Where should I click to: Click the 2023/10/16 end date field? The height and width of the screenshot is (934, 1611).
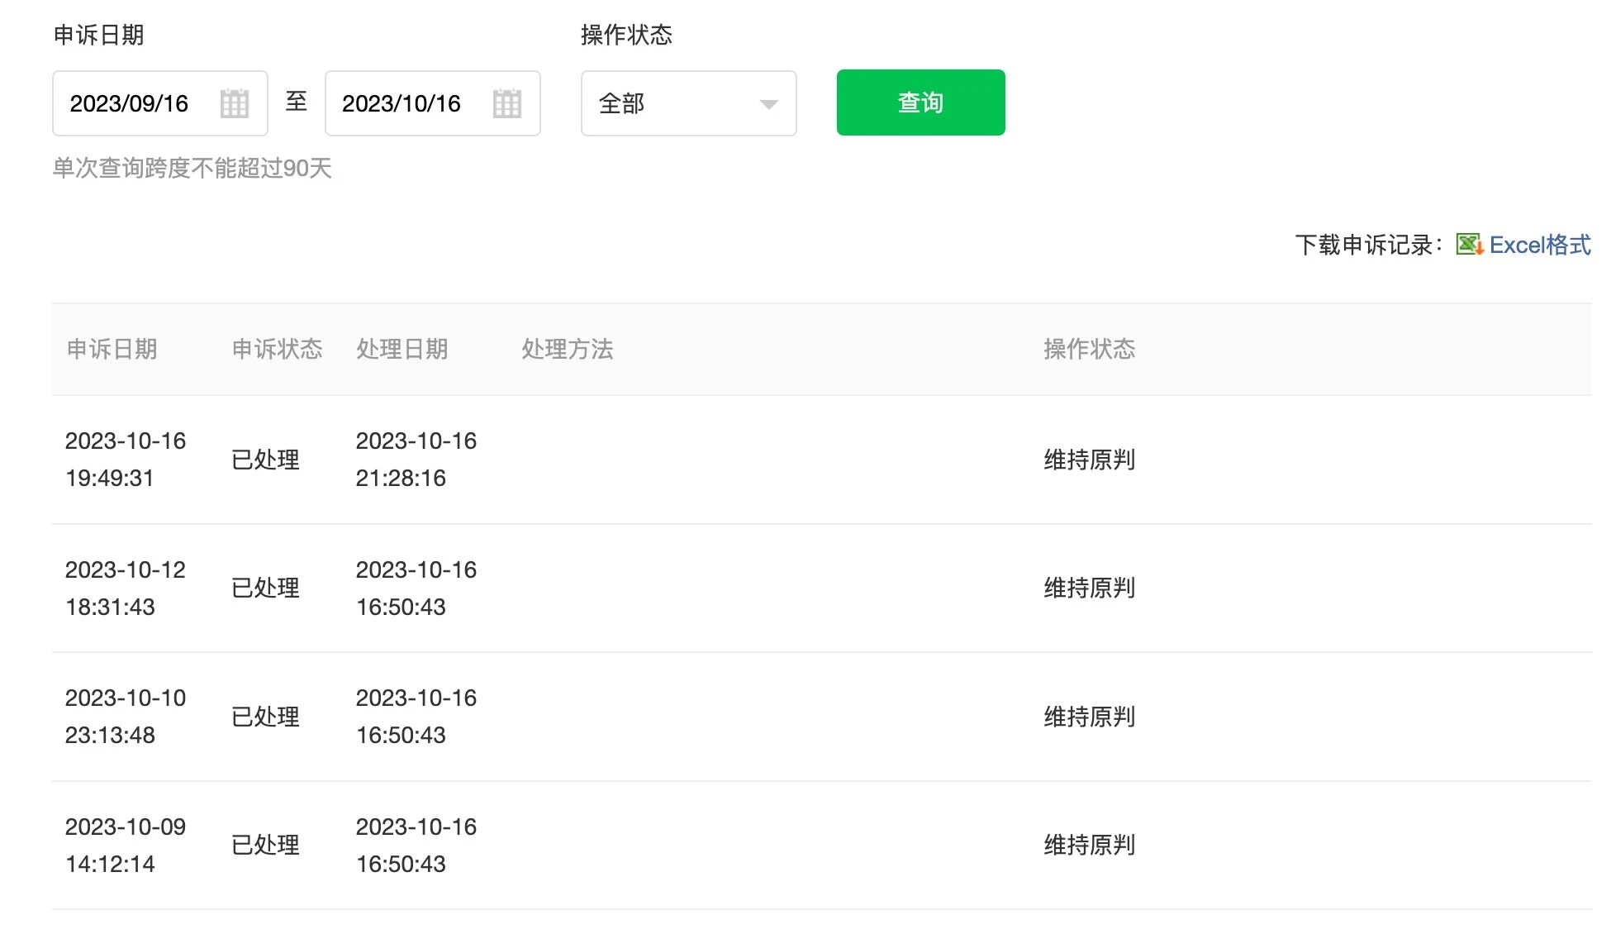click(x=402, y=103)
